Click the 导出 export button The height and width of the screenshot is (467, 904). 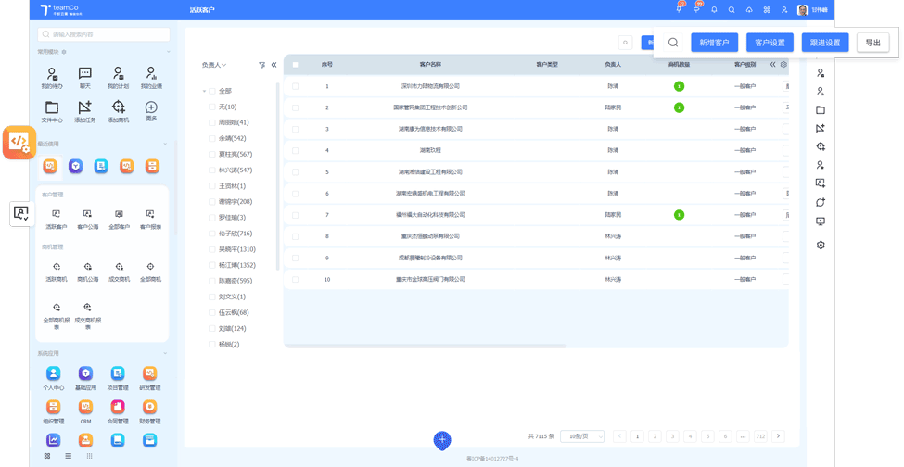tap(872, 43)
